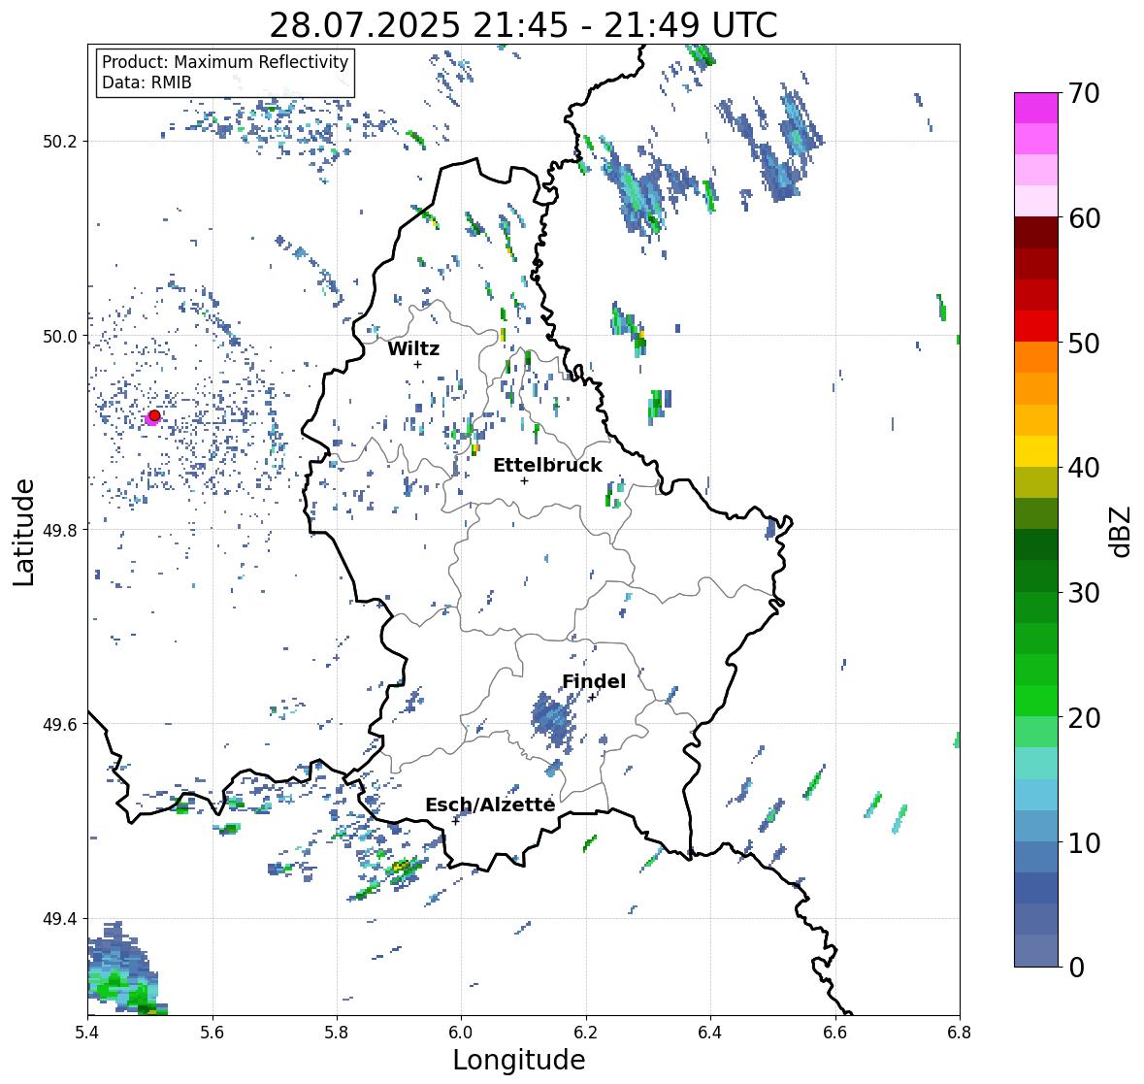
Task: Click the title timestamp 28.07.2025 21:45 - 21:49 UTC
Action: [523, 25]
